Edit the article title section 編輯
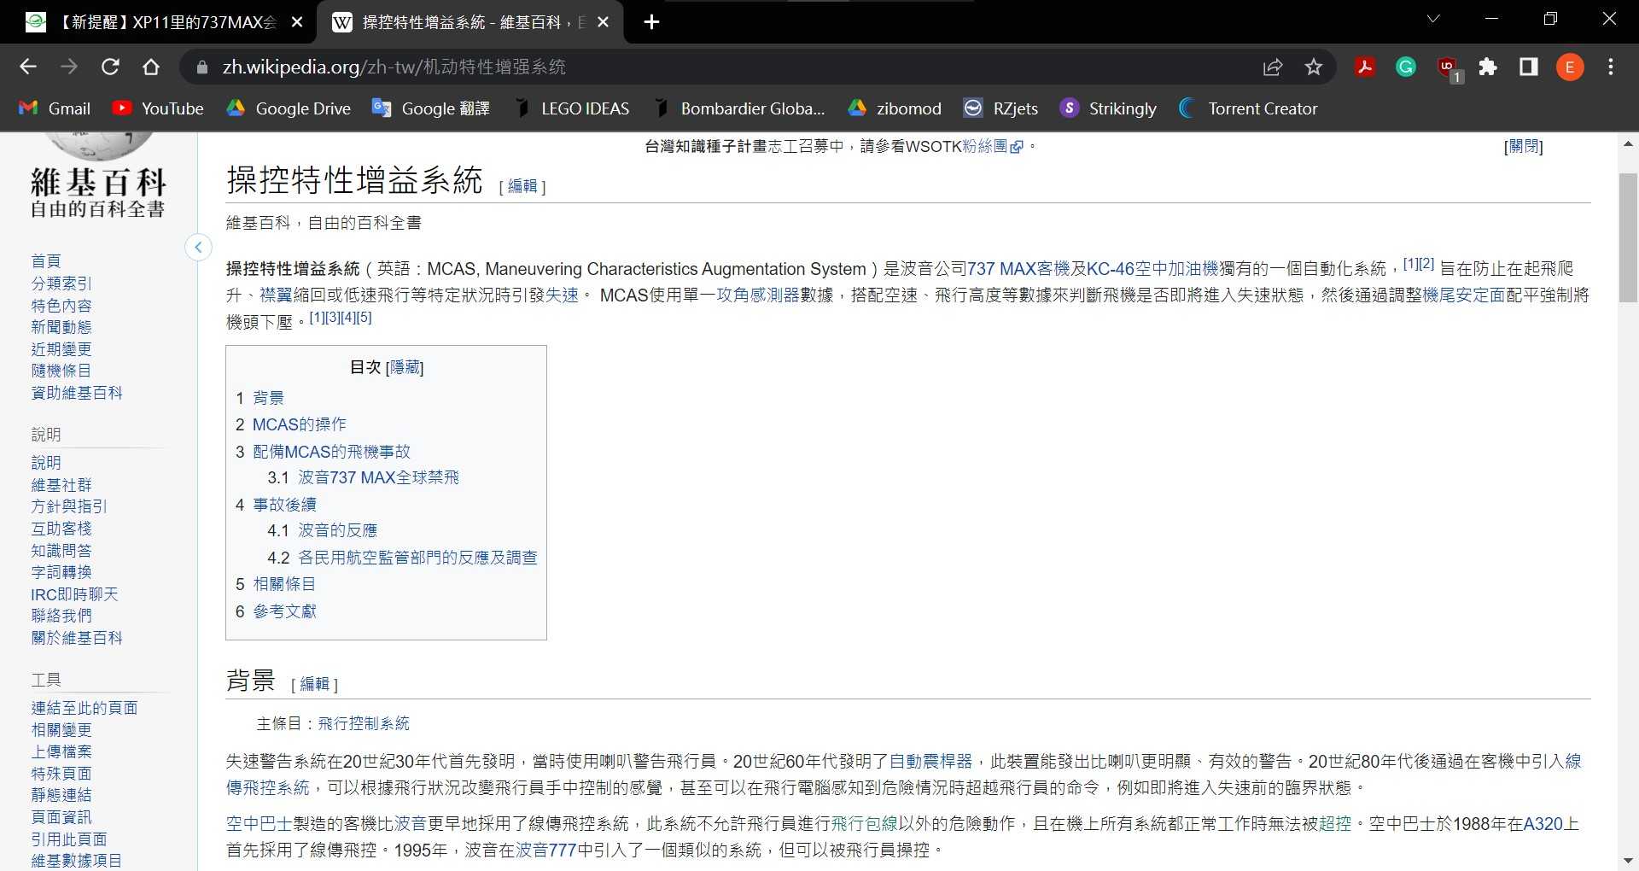Image resolution: width=1639 pixels, height=871 pixels. (x=522, y=186)
